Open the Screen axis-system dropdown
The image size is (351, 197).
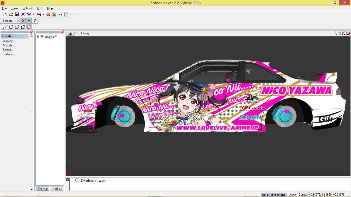tap(11, 21)
